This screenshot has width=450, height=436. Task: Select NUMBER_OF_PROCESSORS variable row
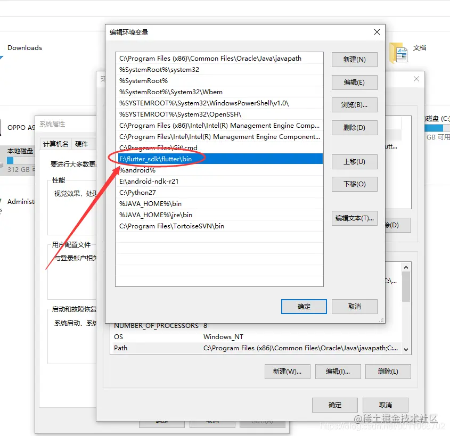(256, 326)
